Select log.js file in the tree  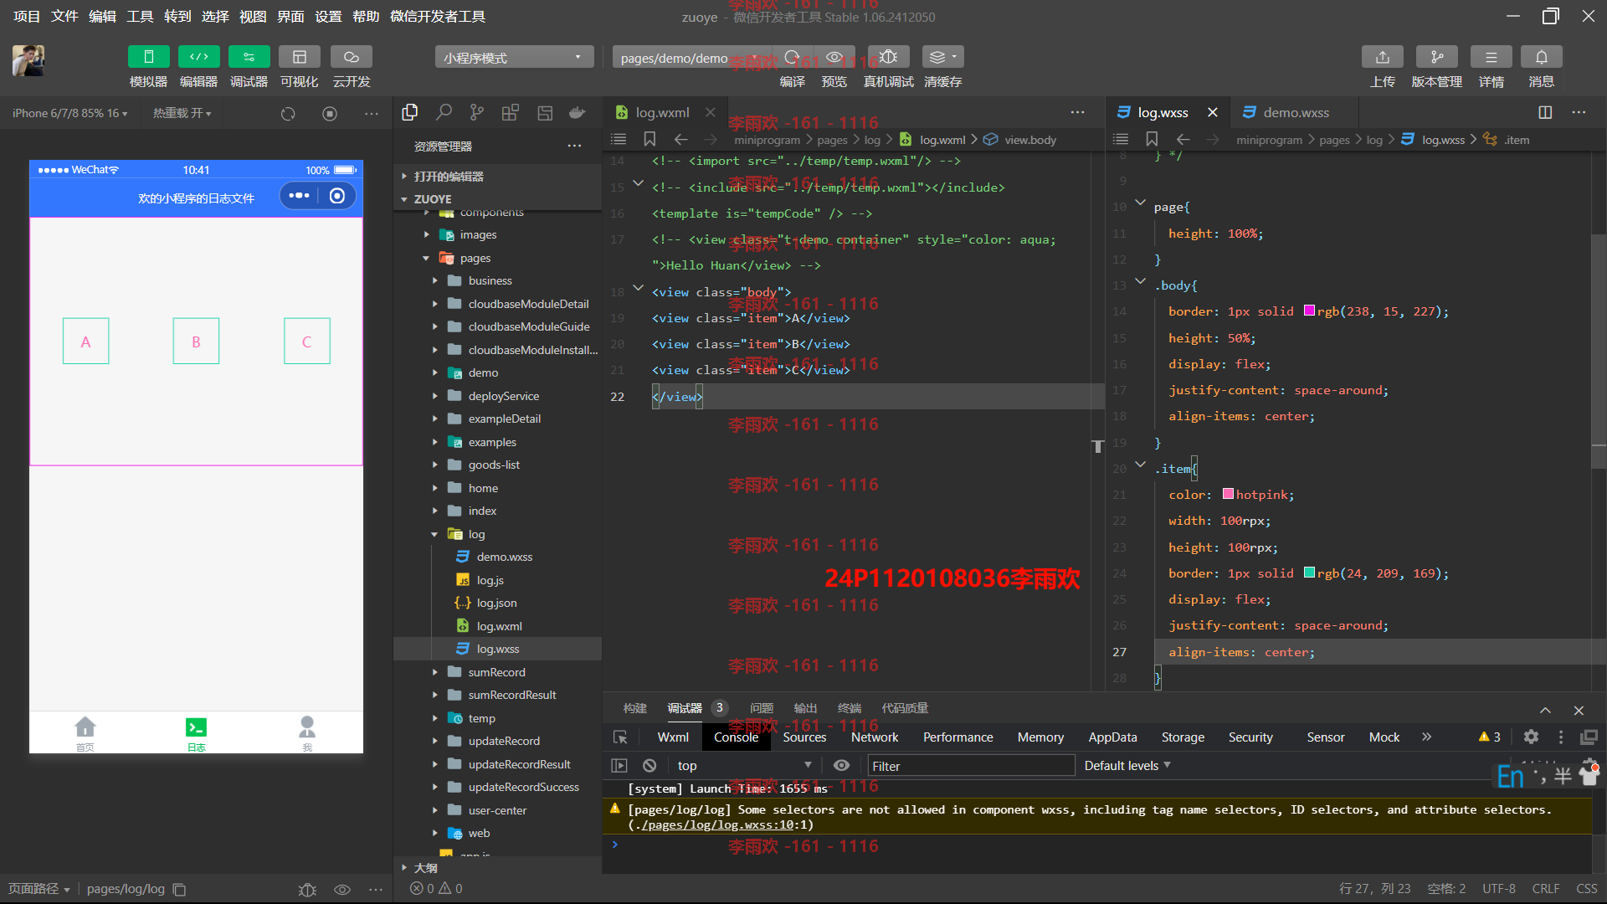[490, 580]
